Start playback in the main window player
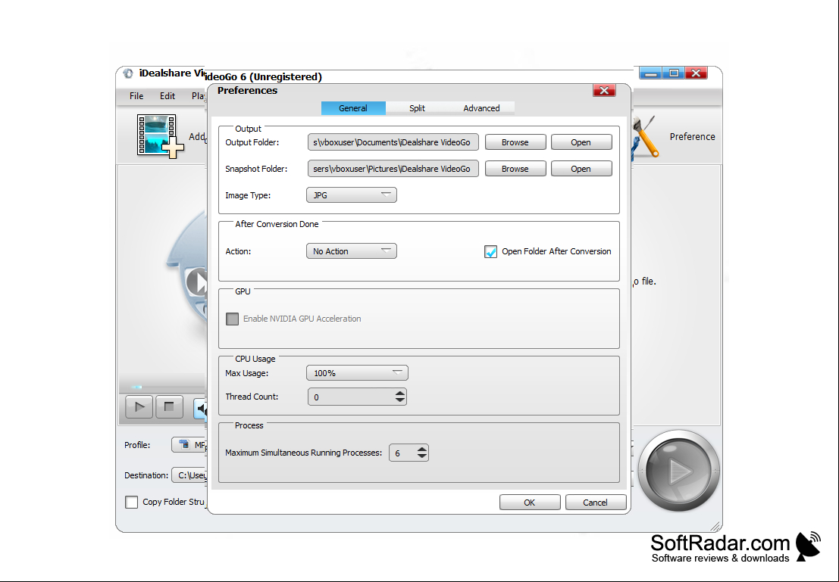Viewport: 839px width, 582px height. pos(139,407)
